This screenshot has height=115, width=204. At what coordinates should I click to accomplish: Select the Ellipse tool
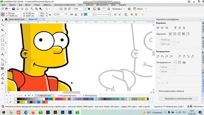(x=2, y=44)
